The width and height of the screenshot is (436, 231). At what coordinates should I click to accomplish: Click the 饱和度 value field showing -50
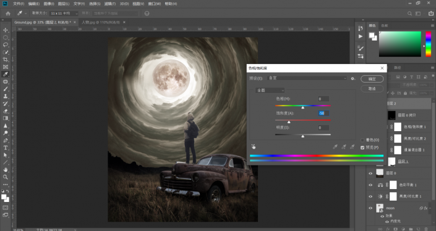[x=323, y=113]
